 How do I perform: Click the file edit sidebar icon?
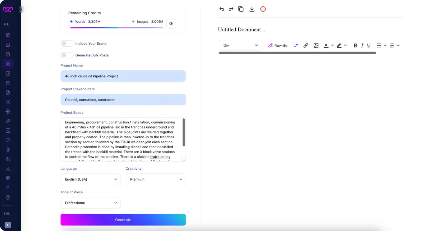tap(8, 92)
